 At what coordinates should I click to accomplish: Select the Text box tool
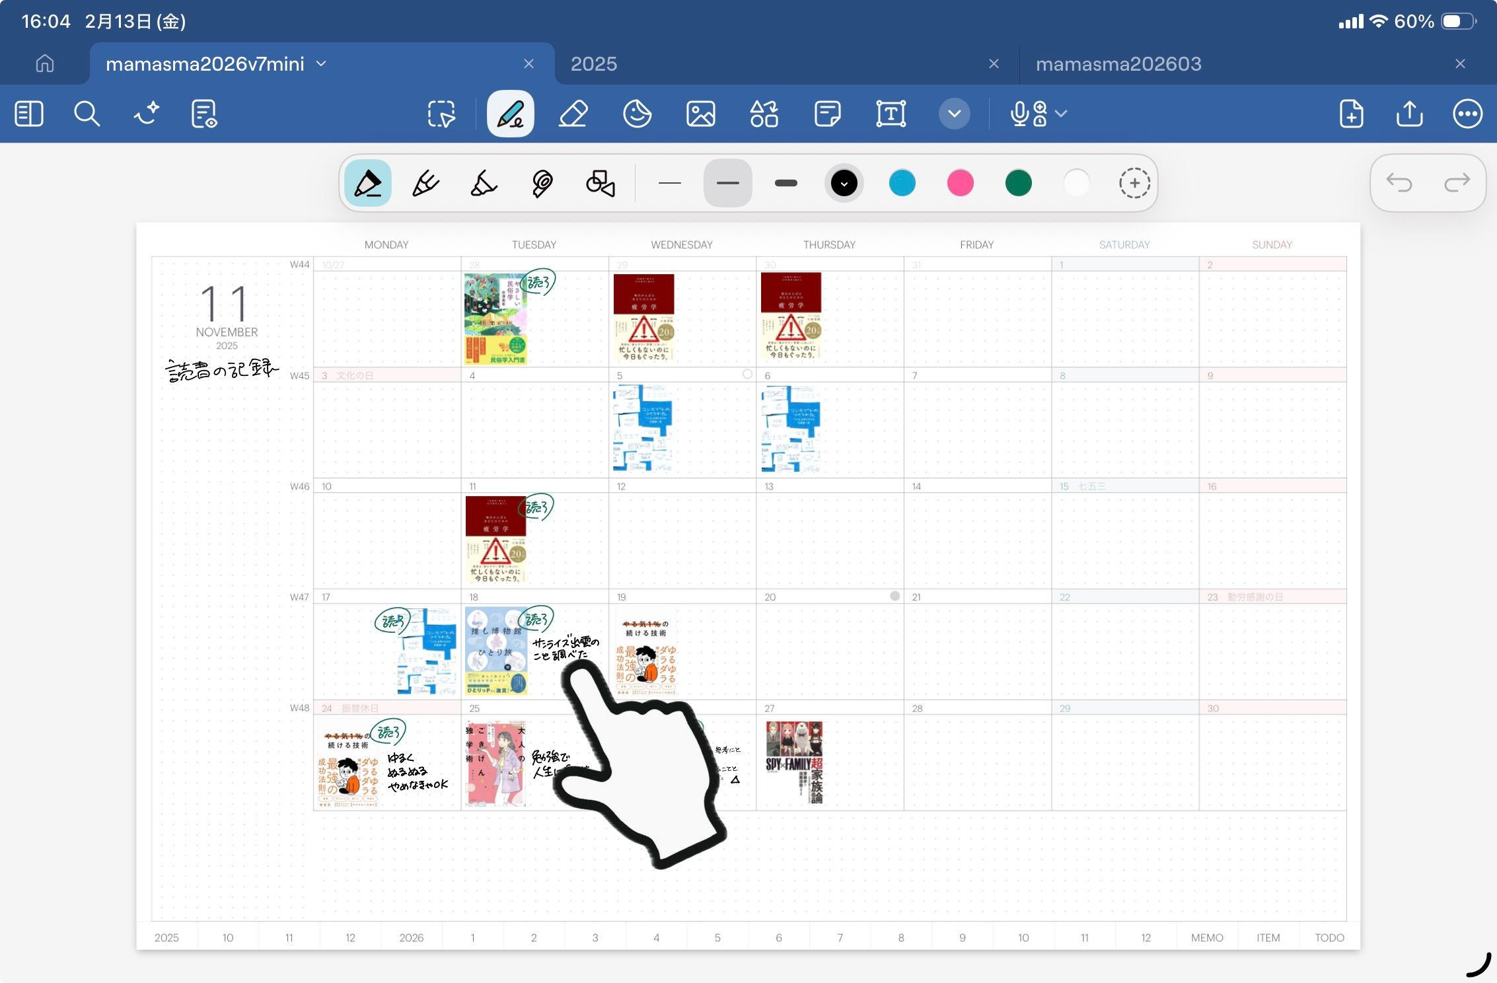(891, 114)
